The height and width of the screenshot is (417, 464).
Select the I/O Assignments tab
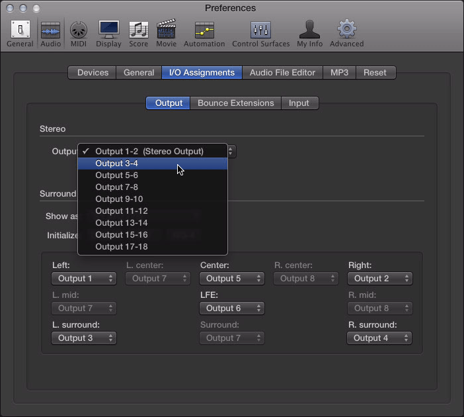[202, 73]
